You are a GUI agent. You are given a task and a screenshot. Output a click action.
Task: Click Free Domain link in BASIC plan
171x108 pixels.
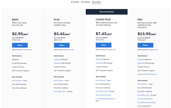click(x=17, y=81)
